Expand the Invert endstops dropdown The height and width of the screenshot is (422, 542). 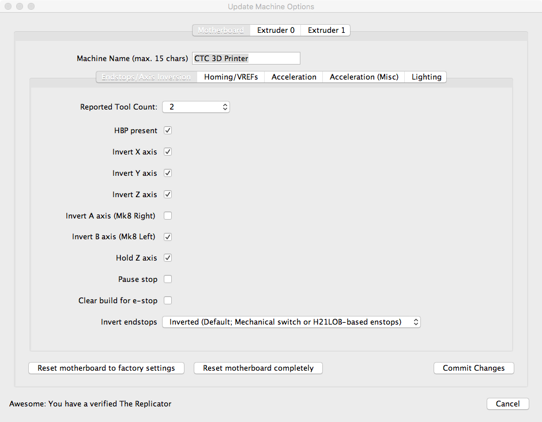tap(291, 322)
